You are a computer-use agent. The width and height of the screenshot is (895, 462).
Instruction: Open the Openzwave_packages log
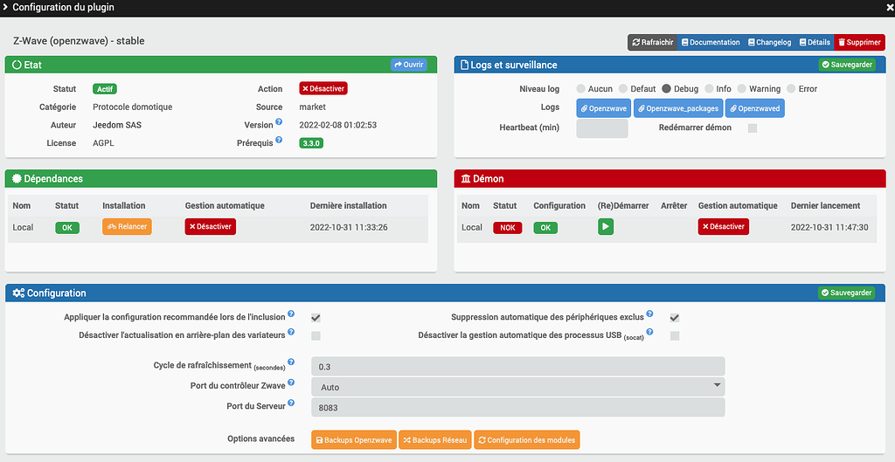point(678,108)
